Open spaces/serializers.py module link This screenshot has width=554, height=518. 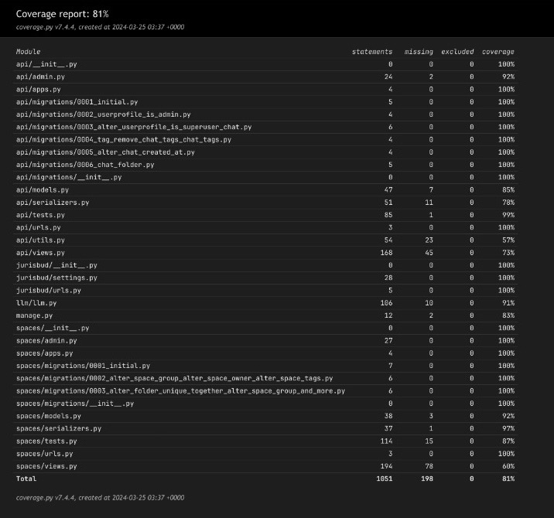pos(58,428)
